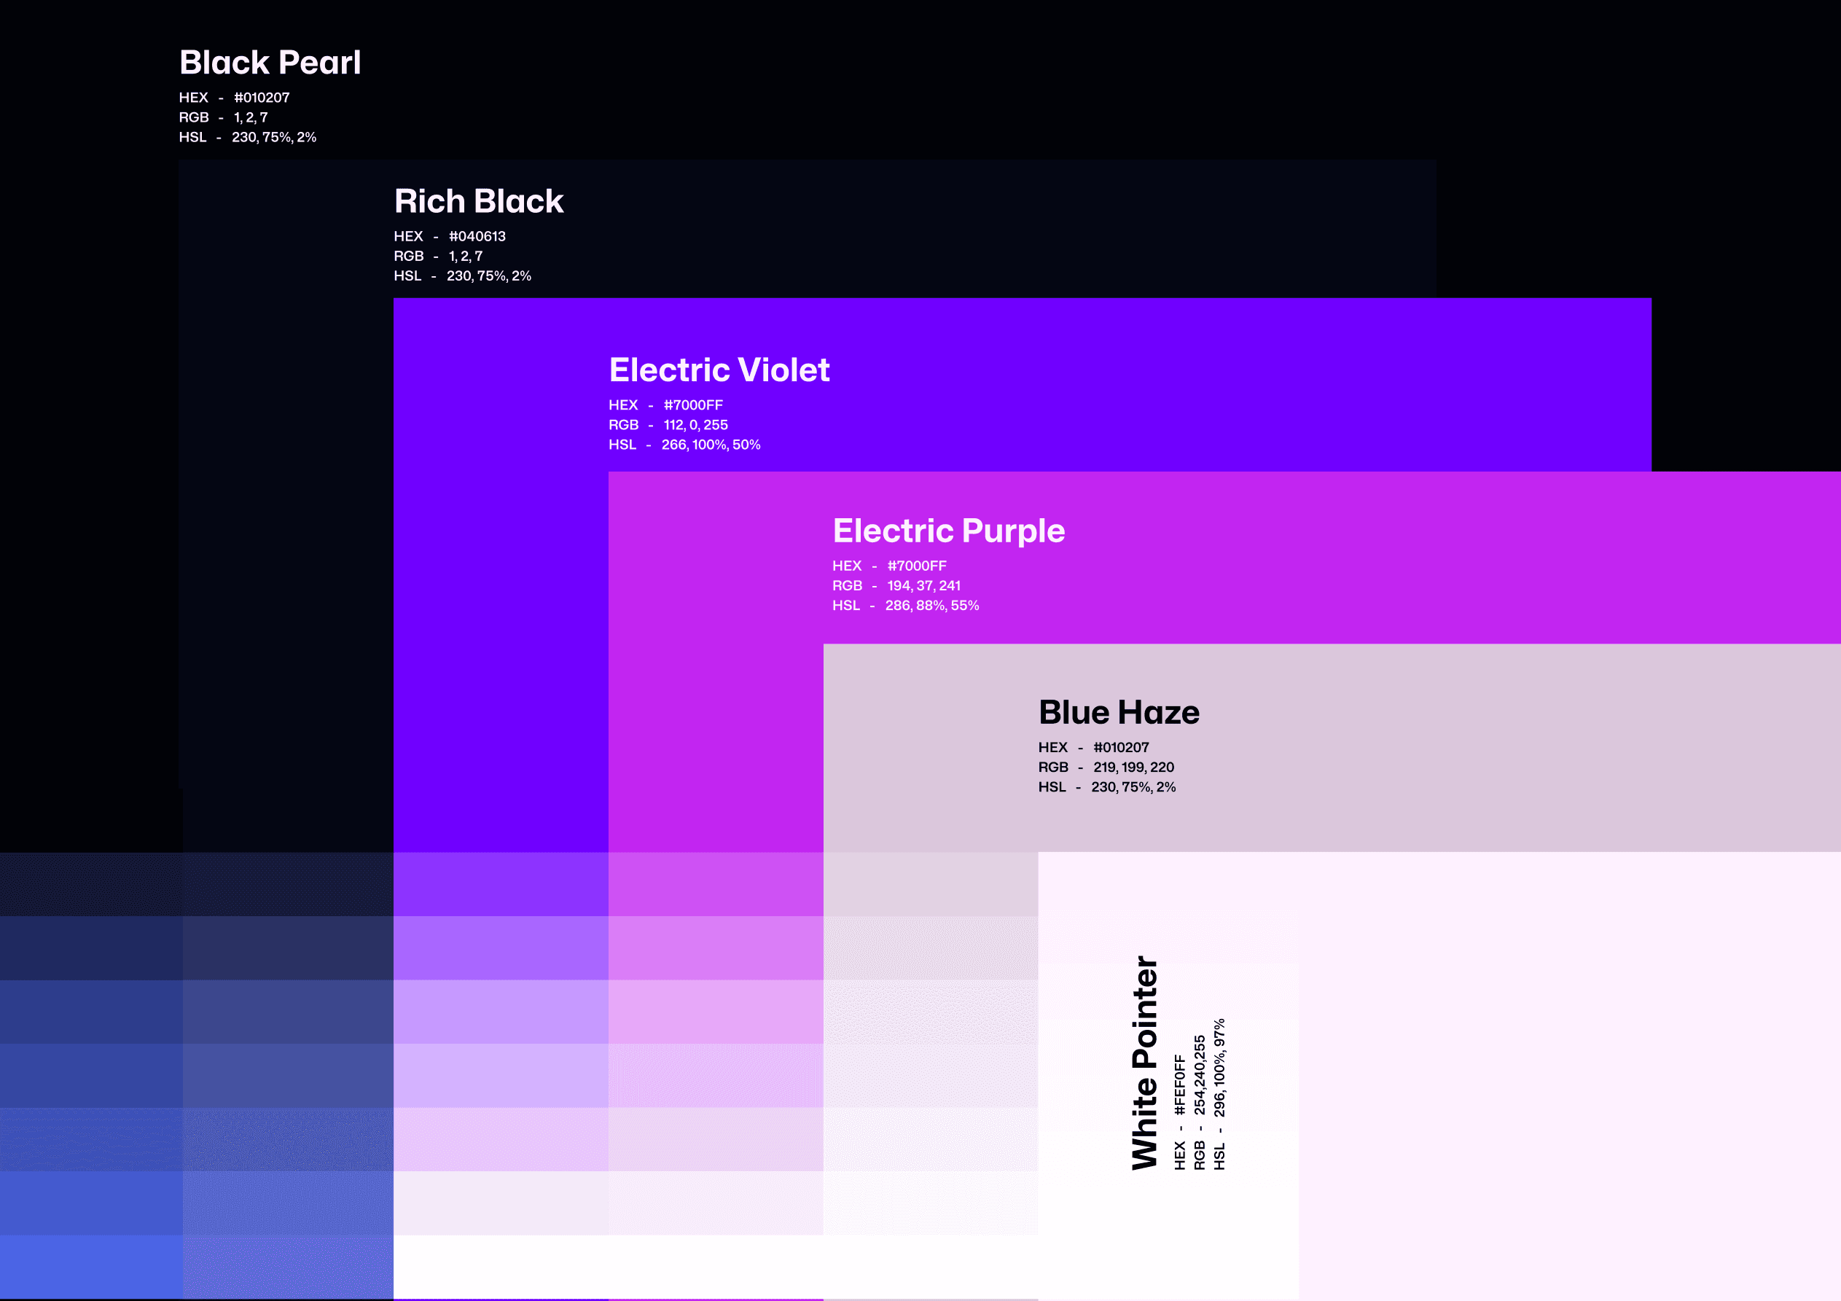Screen dimensions: 1841x1301
Task: Click the Electric Purple heading
Action: [x=949, y=531]
